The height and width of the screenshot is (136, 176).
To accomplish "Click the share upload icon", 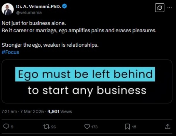I will [167, 127].
